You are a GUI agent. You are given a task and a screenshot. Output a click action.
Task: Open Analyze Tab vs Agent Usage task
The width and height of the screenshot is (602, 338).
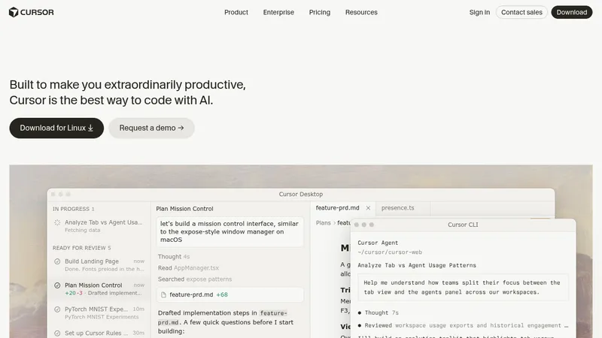(x=99, y=226)
